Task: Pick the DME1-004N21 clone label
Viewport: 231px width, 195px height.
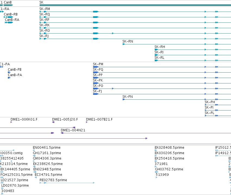Action: point(73,130)
